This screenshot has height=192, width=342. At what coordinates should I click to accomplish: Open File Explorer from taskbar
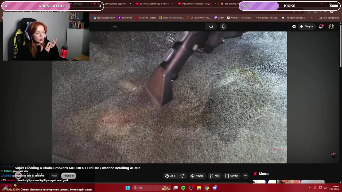pos(199,188)
